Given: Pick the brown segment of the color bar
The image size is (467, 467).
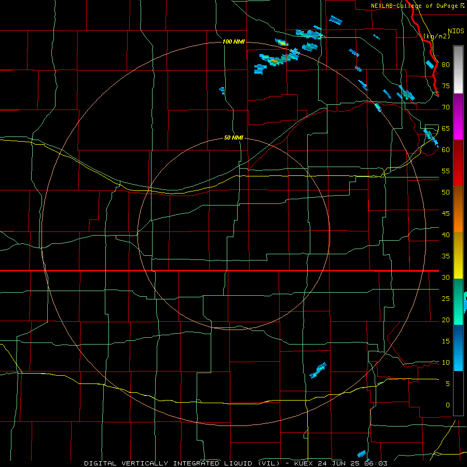Looking at the screenshot, I should point(458,197).
